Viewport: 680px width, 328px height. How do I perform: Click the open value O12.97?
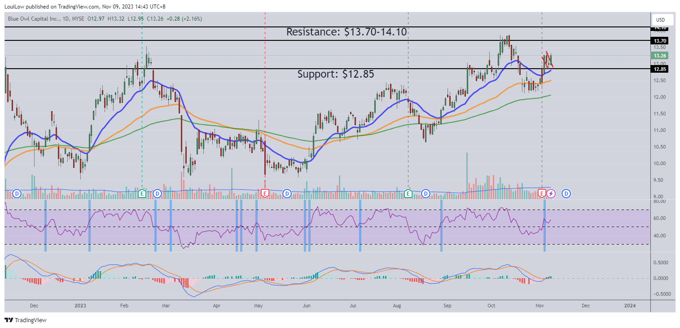pyautogui.click(x=95, y=19)
